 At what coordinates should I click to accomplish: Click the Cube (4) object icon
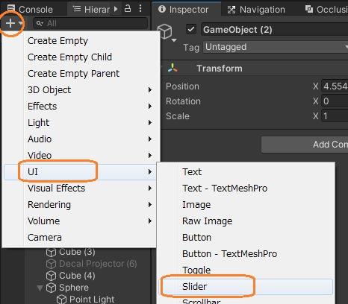pyautogui.click(x=52, y=276)
